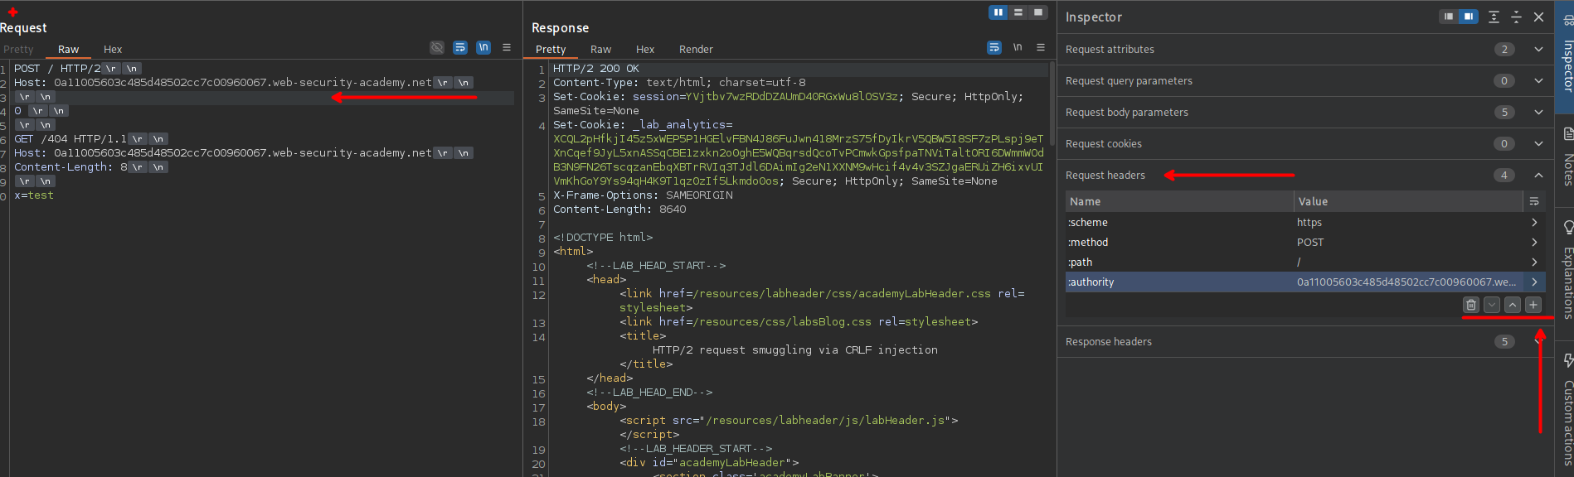Dock the Inspector panel to the left

click(1448, 17)
